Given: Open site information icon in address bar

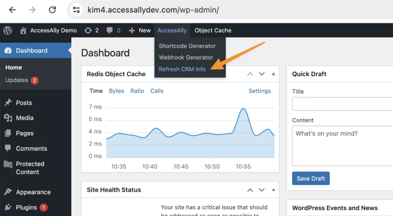Looking at the screenshot, I should click(76, 10).
